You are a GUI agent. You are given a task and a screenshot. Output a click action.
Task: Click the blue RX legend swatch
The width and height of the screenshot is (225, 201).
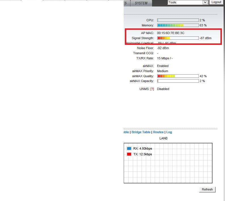(129, 148)
